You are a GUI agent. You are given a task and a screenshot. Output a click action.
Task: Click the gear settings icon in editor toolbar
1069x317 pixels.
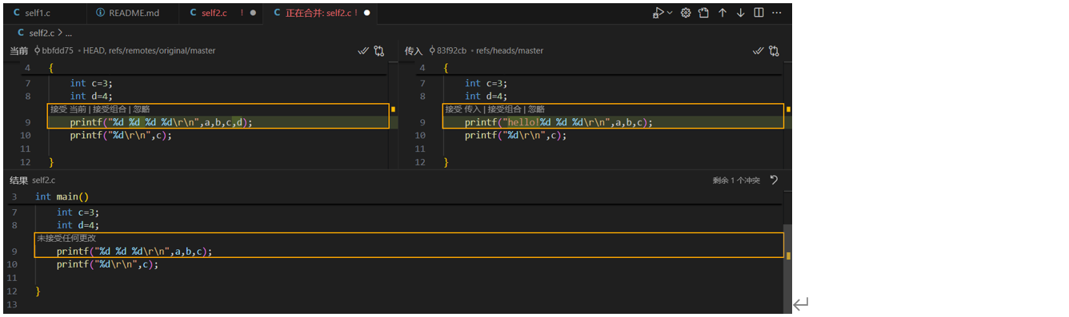pos(686,13)
